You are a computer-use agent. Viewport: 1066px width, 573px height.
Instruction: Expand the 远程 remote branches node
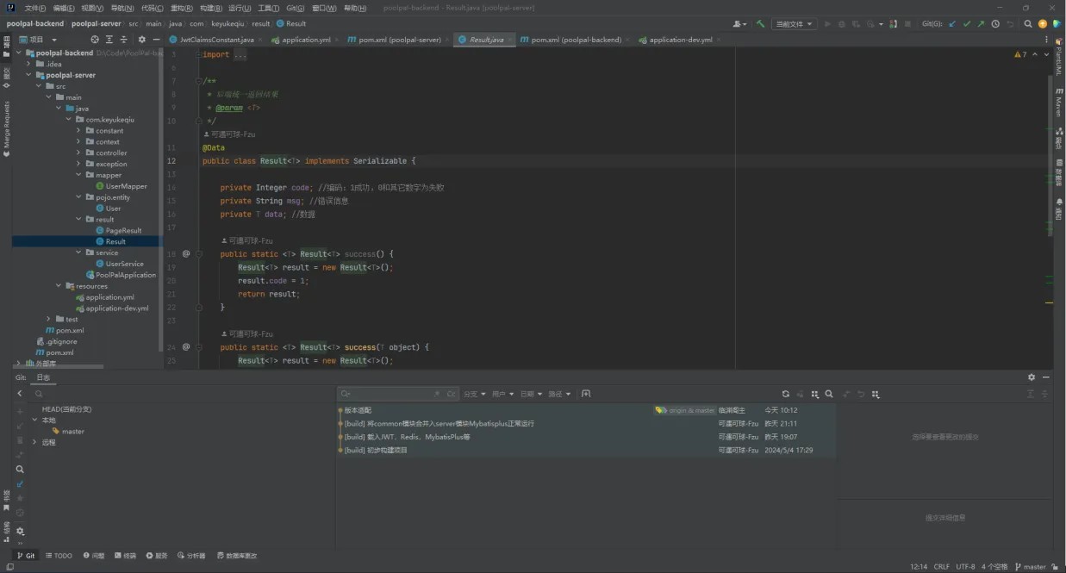pos(34,442)
